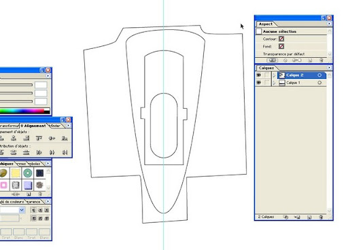Expand the Calque 2 layer contents

pos(274,75)
